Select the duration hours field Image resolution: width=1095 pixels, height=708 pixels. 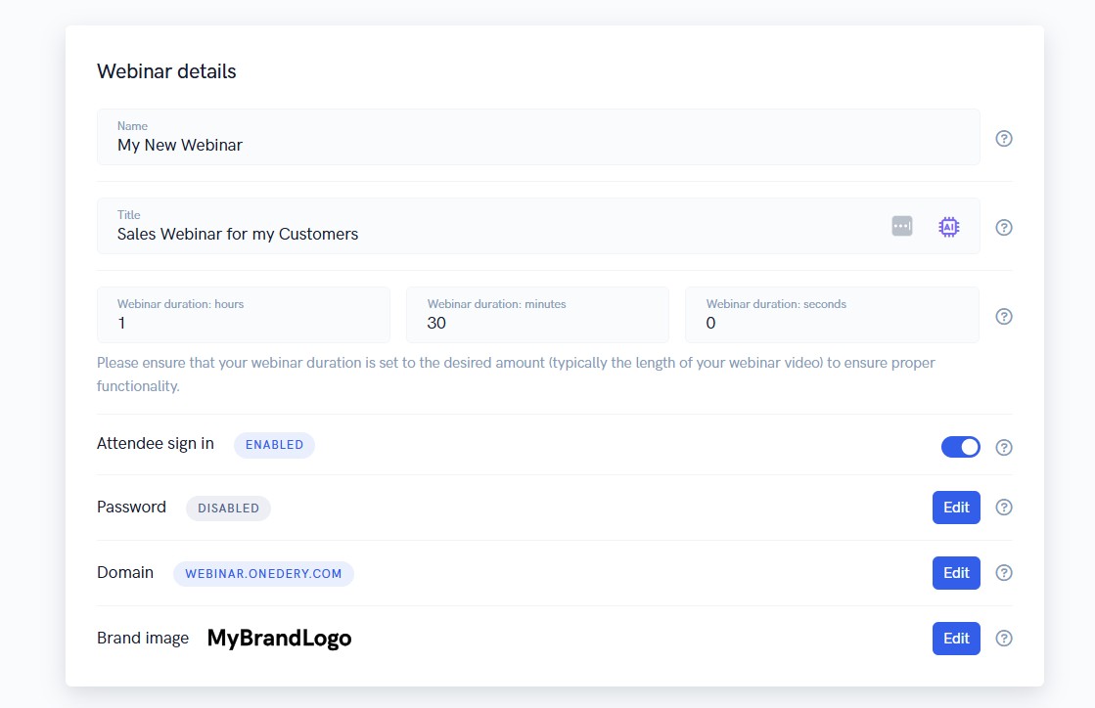click(x=243, y=323)
